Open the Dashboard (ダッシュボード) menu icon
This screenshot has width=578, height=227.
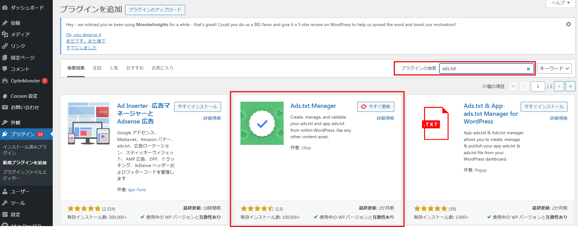point(5,8)
